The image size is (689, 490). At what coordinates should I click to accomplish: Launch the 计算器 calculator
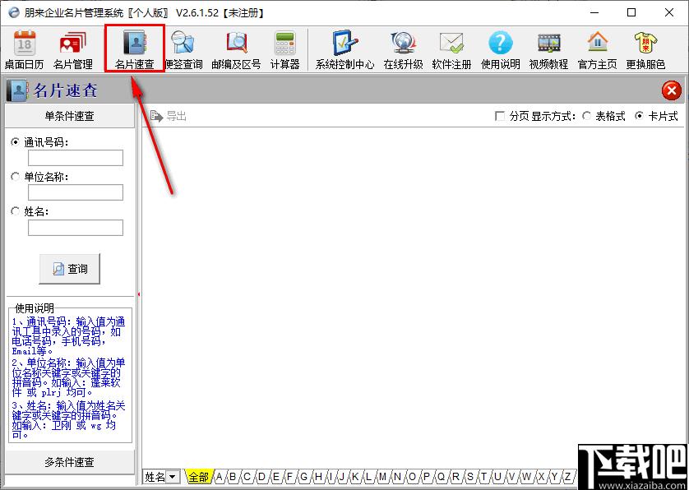pos(284,49)
